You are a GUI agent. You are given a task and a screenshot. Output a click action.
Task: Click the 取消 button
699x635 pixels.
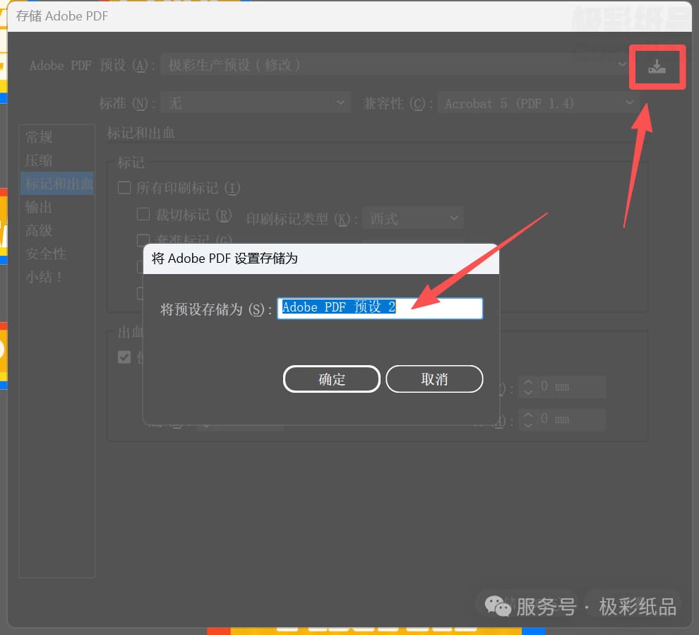pos(434,379)
